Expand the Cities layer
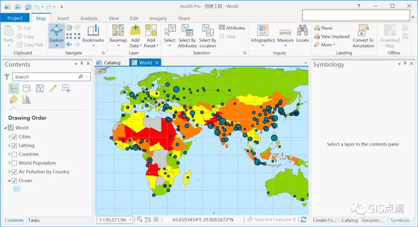 pos(10,137)
